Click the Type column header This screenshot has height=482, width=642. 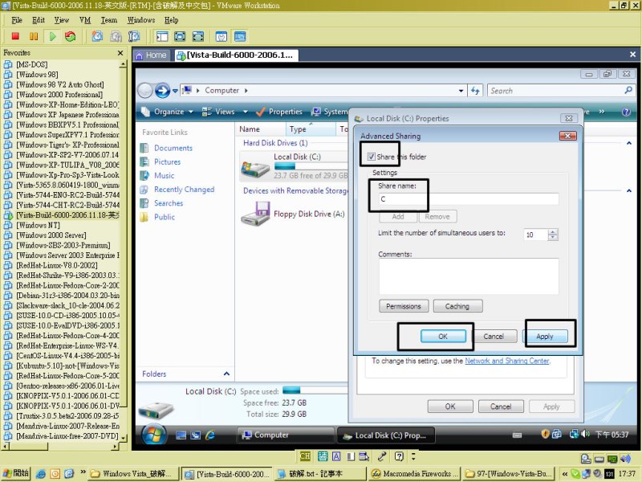(310, 129)
